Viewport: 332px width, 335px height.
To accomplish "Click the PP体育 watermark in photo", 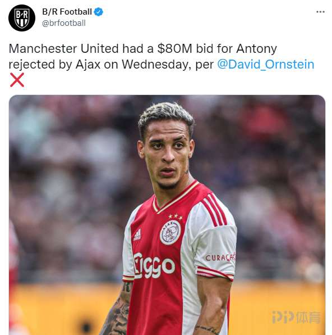I will pos(296,317).
